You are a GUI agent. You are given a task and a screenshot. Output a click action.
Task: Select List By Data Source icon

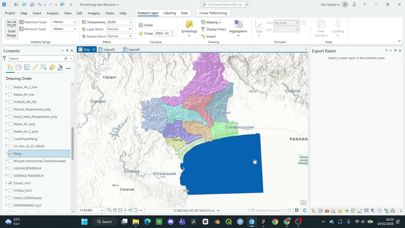(19, 67)
